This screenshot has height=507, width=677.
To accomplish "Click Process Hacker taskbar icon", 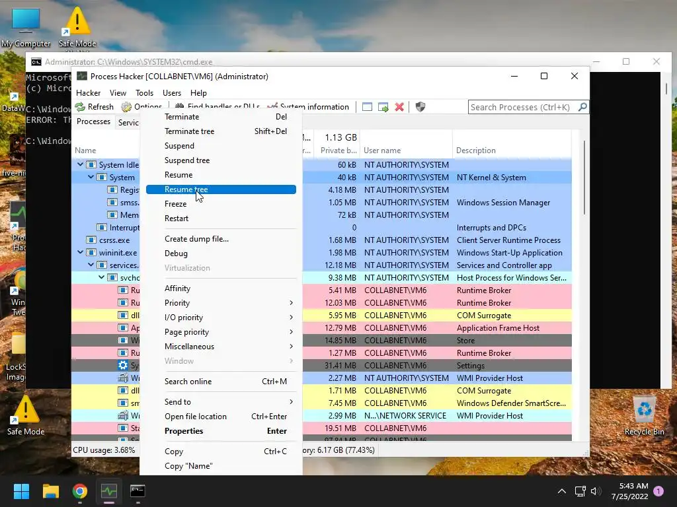I will [x=109, y=491].
